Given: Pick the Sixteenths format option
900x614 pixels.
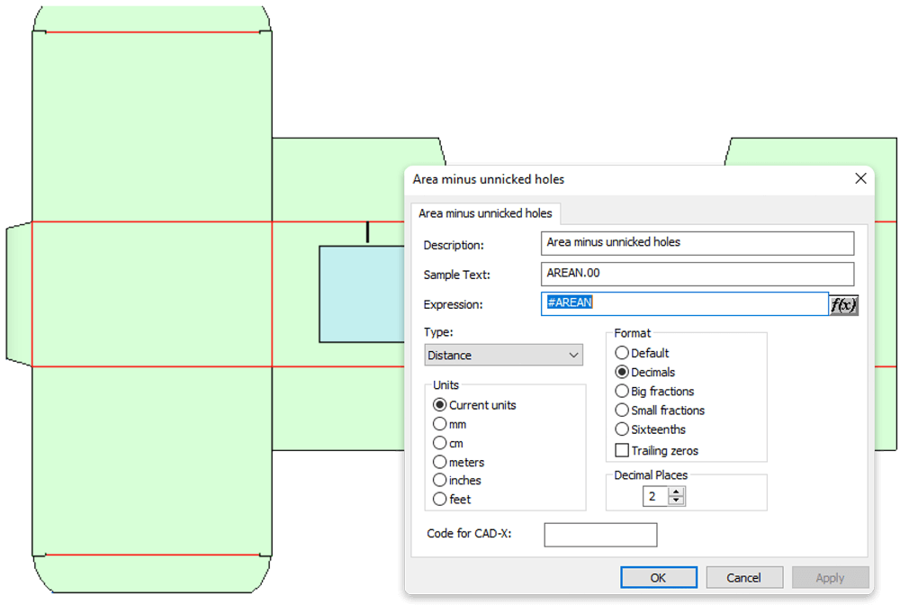Looking at the screenshot, I should (x=622, y=429).
